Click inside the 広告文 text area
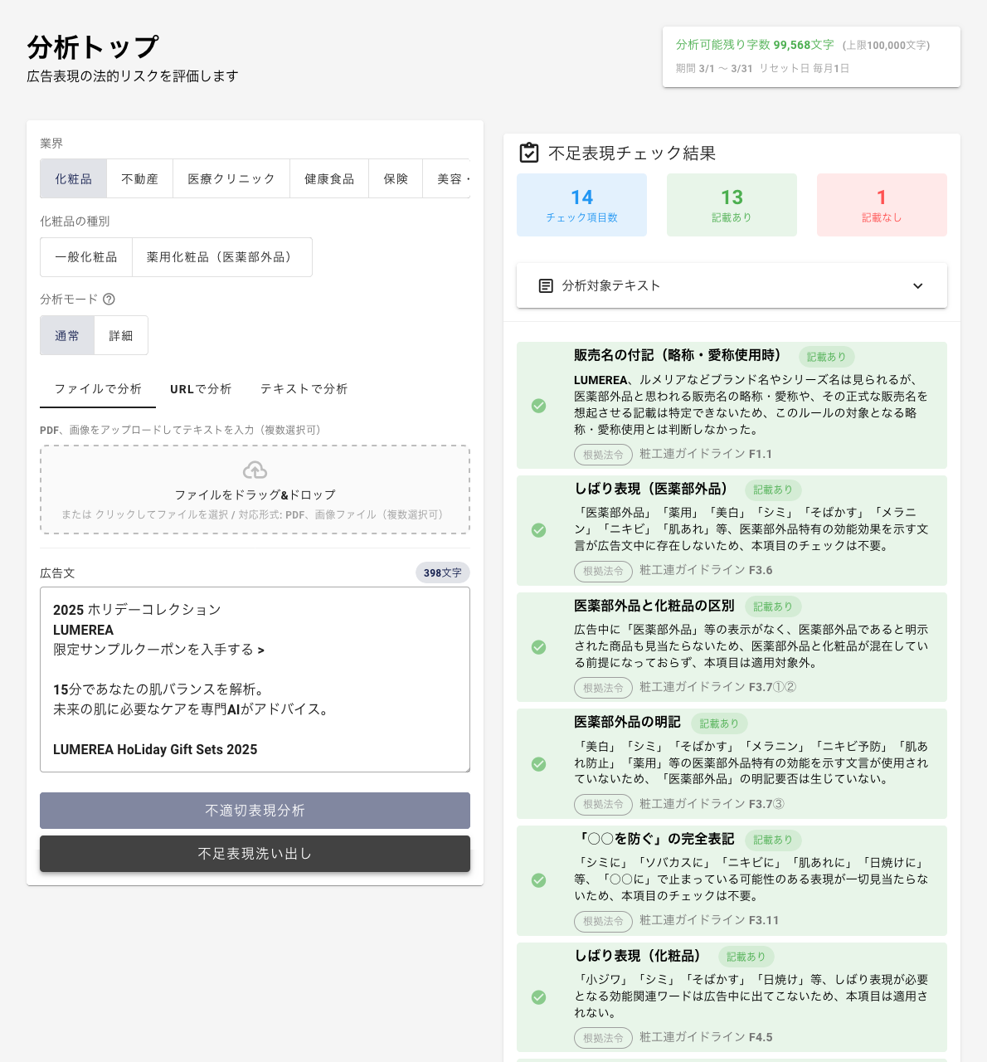987x1062 pixels. [255, 680]
